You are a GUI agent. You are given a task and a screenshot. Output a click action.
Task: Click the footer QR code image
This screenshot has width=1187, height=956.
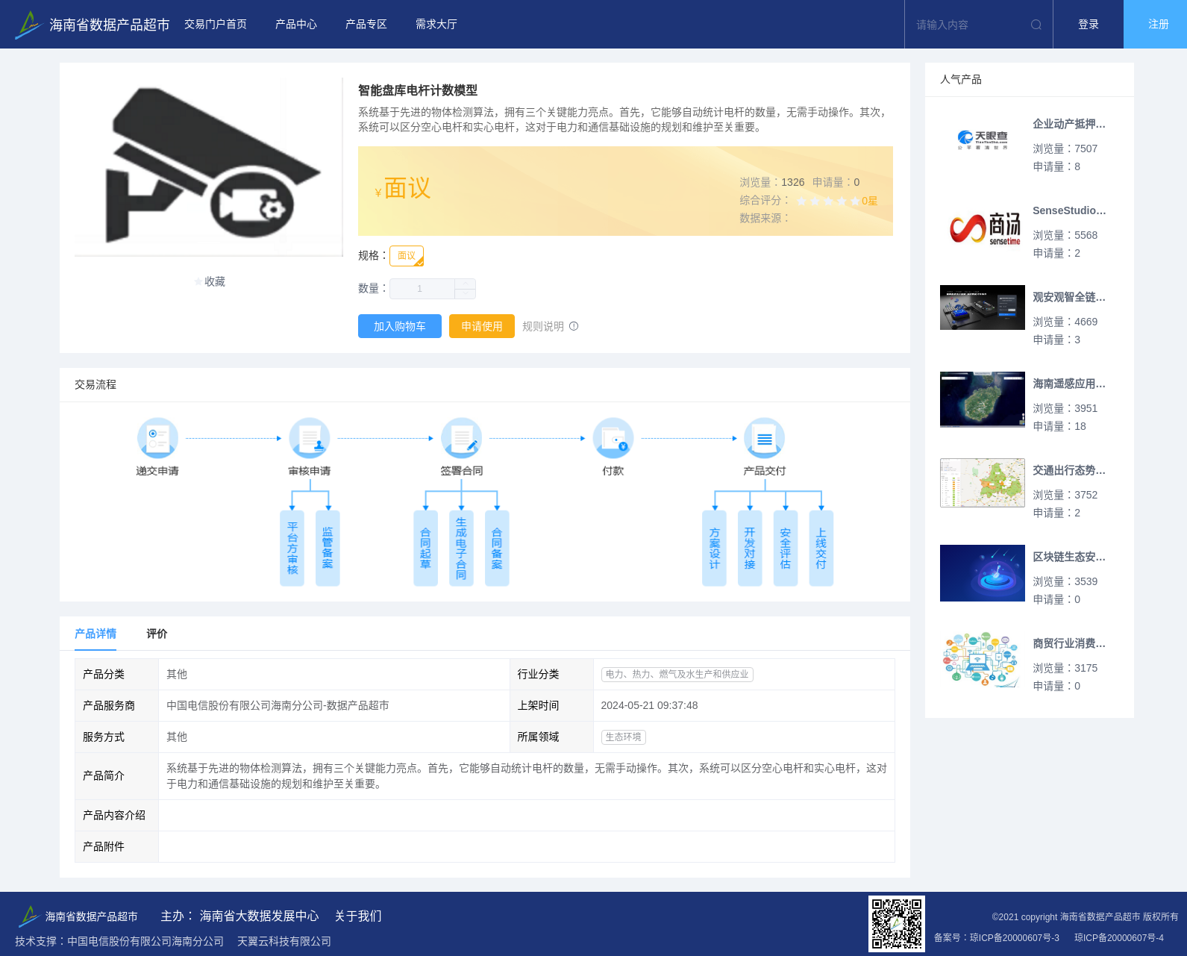pyautogui.click(x=897, y=924)
